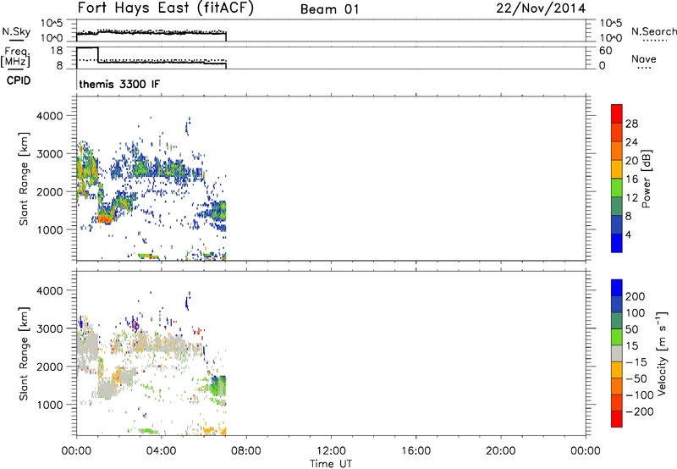677x469 pixels.
Task: Click the '16:00' time tick label
Action: pos(416,451)
